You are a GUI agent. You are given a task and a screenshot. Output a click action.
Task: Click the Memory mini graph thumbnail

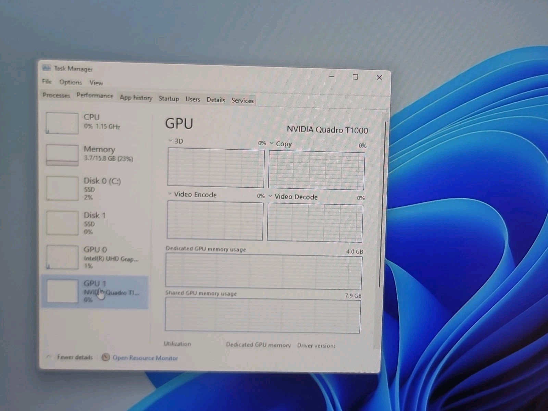pos(62,155)
